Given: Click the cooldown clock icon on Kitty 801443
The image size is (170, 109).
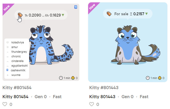Looking at the screenshot, I should click(x=148, y=78).
